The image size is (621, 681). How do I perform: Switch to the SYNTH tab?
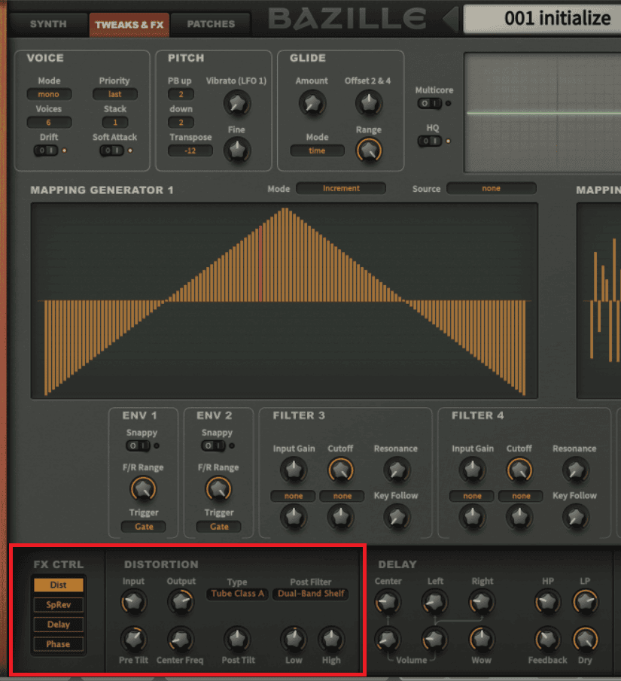(x=47, y=24)
